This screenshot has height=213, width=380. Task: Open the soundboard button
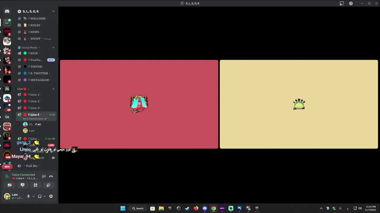tap(48, 185)
